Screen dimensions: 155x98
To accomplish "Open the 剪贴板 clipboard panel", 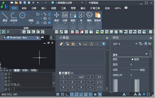I will click(x=98, y=18).
